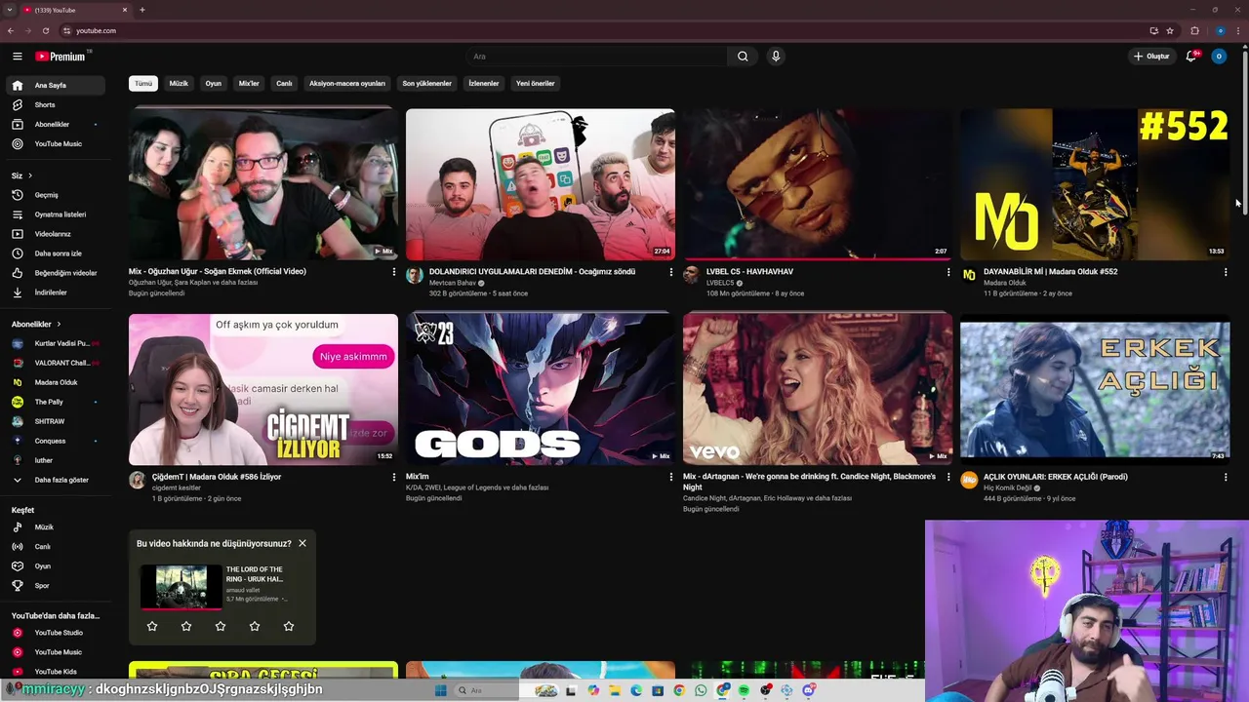Open Hiç Komik Değil channel link
This screenshot has width=1249, height=702.
coord(1007,487)
